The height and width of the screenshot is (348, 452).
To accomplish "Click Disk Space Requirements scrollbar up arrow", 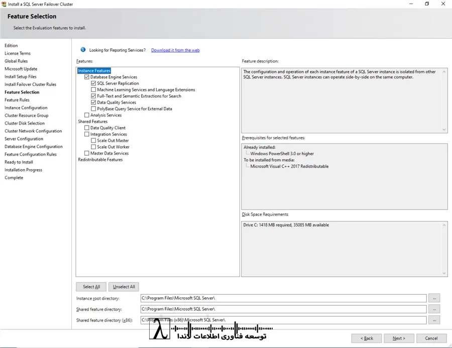I will click(x=444, y=225).
